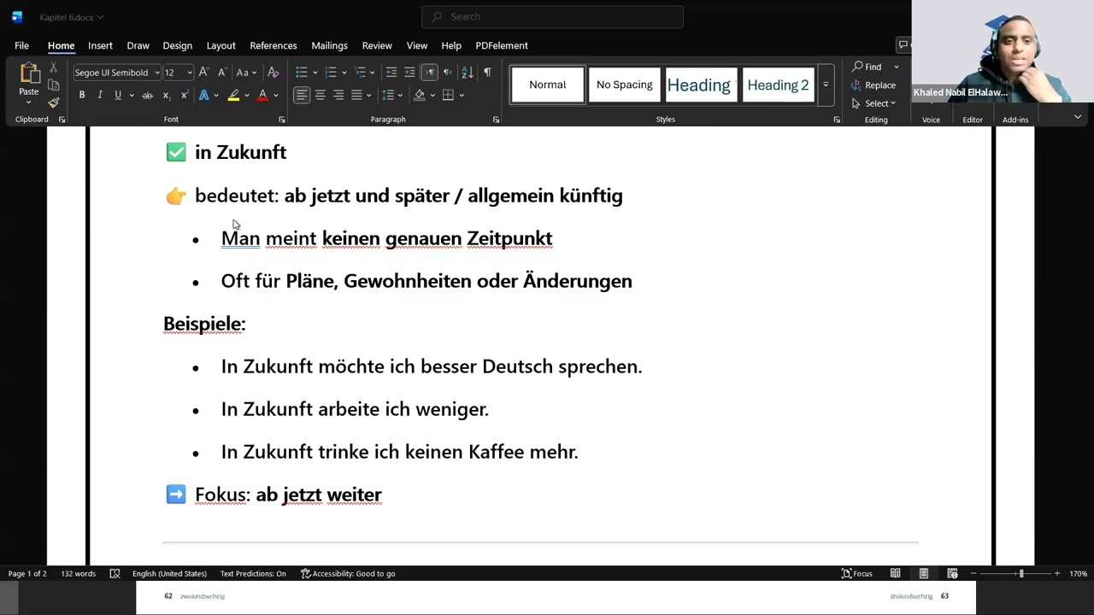Switch to the Layout tab
This screenshot has width=1094, height=615.
pos(221,45)
